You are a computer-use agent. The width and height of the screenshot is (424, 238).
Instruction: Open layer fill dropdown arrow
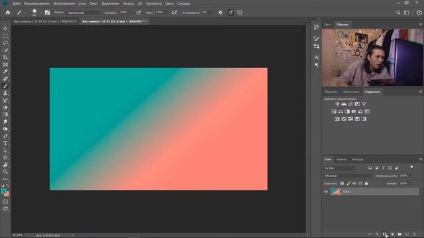click(411, 184)
